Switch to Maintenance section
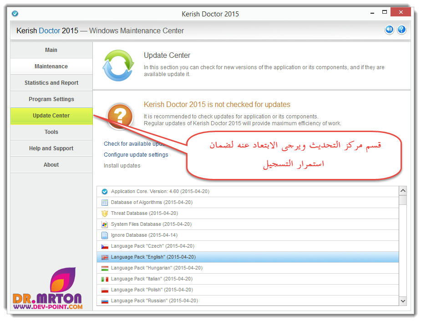421x321 pixels. (x=51, y=66)
